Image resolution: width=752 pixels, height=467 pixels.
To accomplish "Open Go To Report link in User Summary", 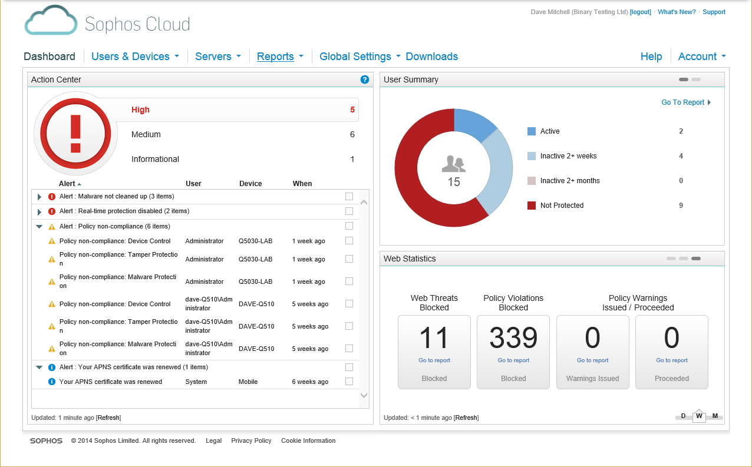I will [x=686, y=102].
